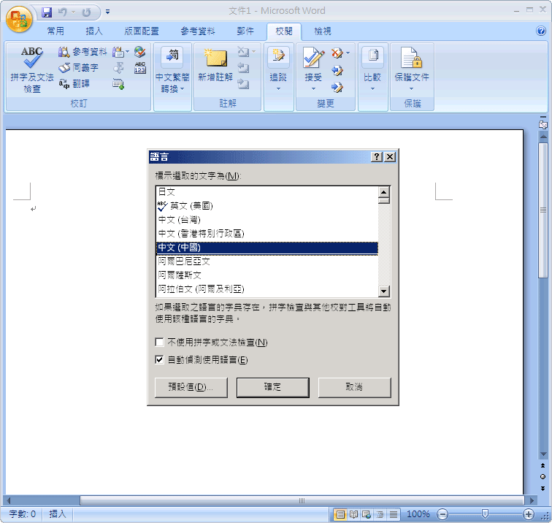Screen dimensions: 552x523
Task: Click the set language globe icon
Action: (139, 52)
